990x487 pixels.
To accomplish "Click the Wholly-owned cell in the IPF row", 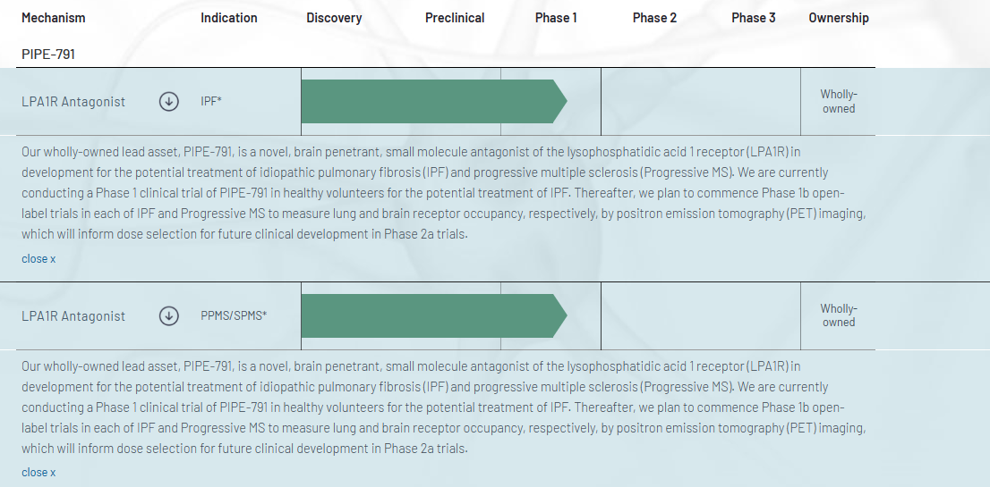I will 839,102.
